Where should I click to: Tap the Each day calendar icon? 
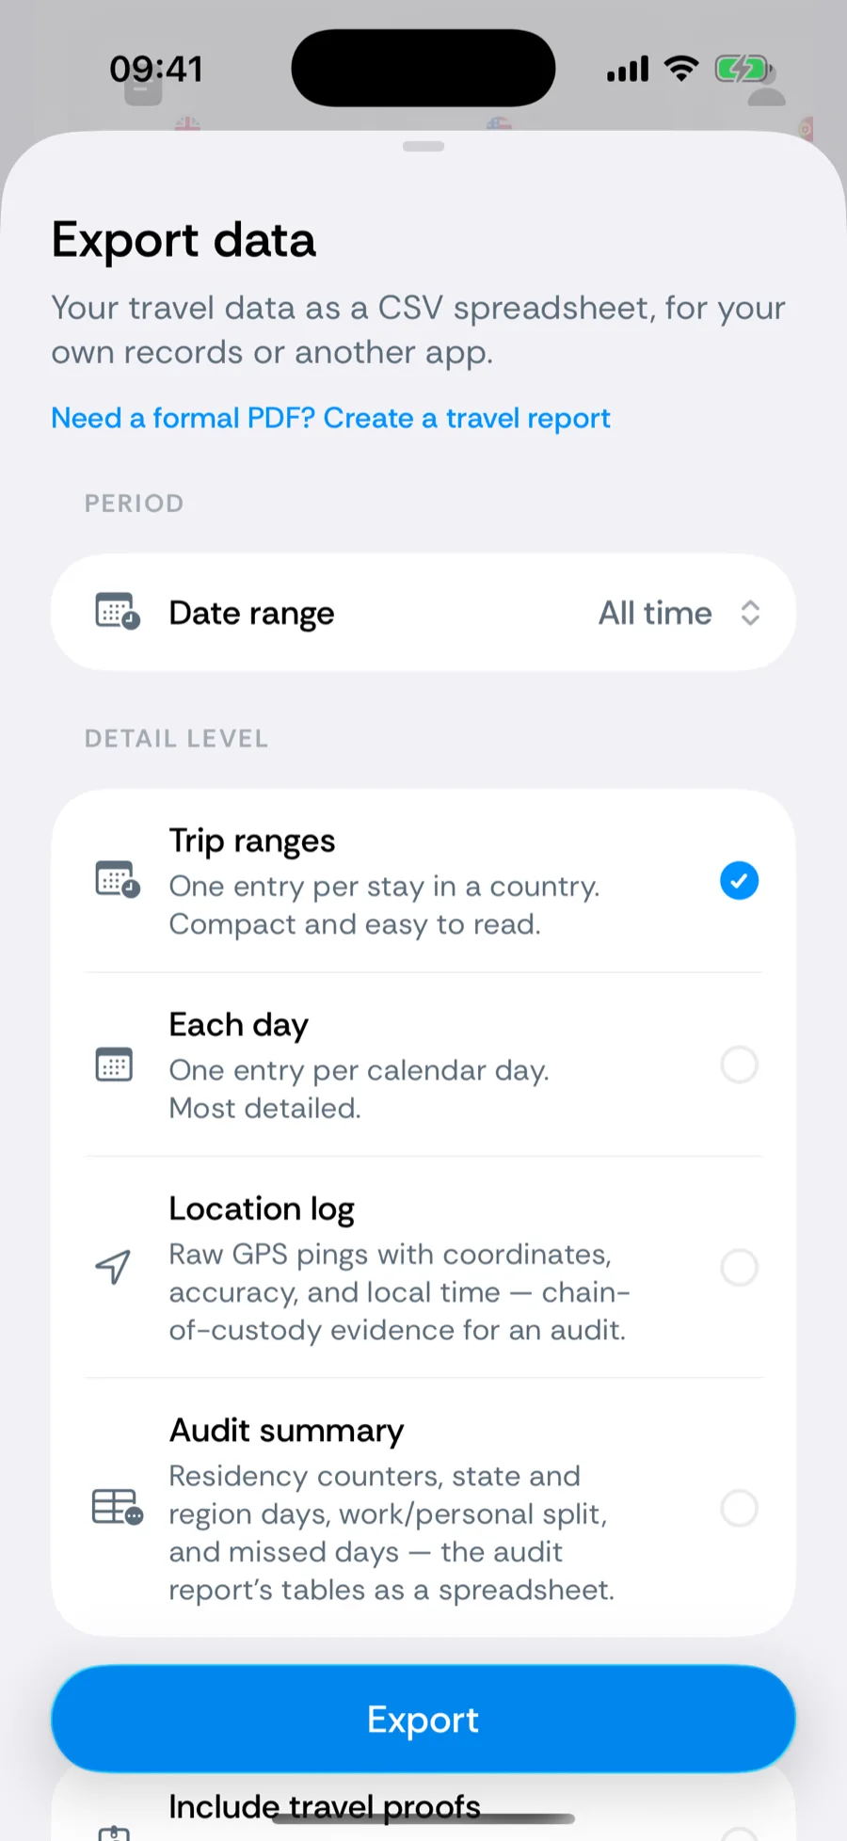[114, 1065]
